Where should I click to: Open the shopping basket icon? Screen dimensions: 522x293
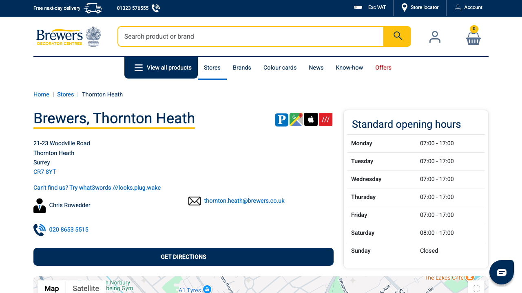pyautogui.click(x=473, y=37)
